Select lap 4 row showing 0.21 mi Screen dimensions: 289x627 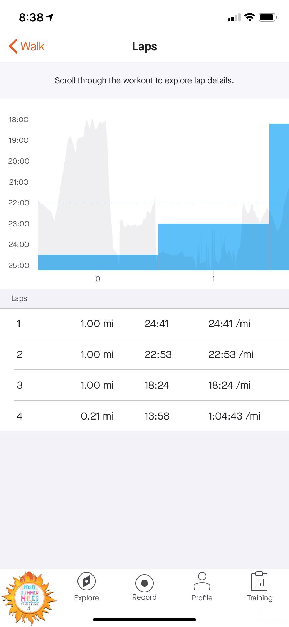click(144, 416)
